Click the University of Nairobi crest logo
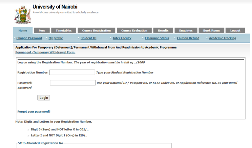The height and width of the screenshot is (148, 252). pyautogui.click(x=23, y=15)
